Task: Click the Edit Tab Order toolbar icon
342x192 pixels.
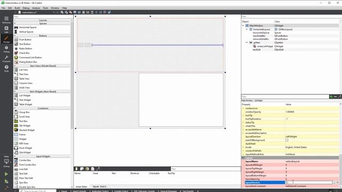Action: click(x=75, y=12)
